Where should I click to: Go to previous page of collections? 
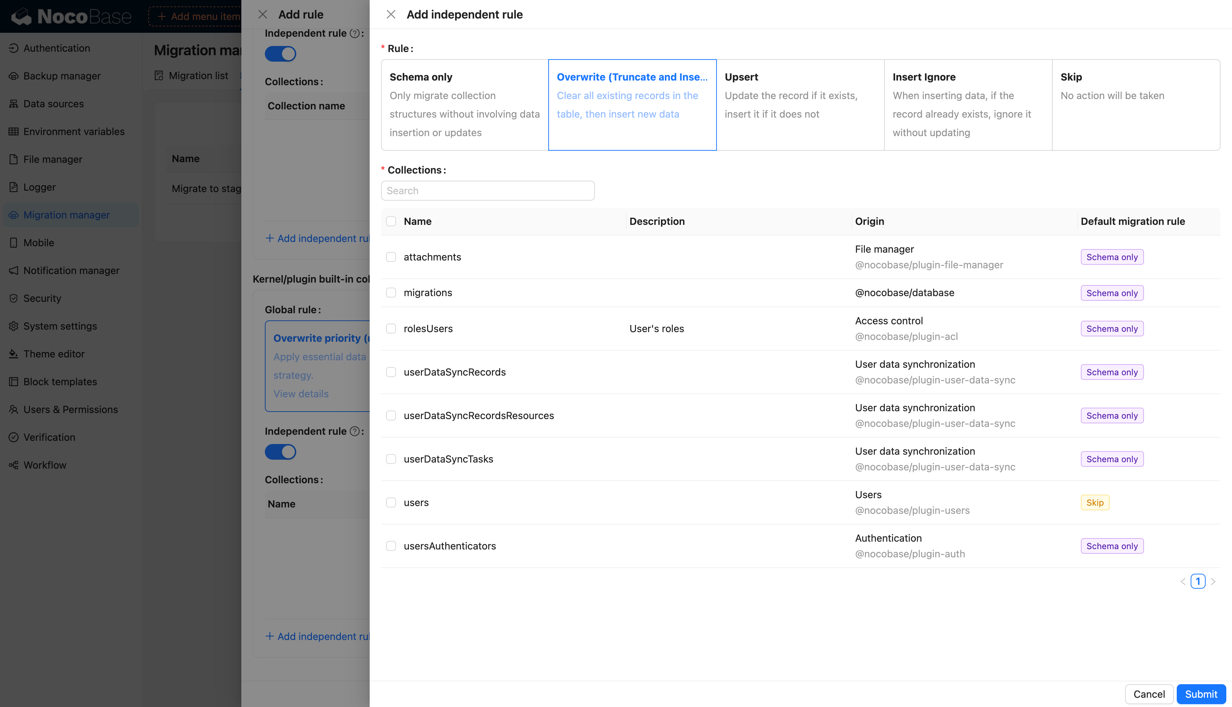tap(1183, 581)
